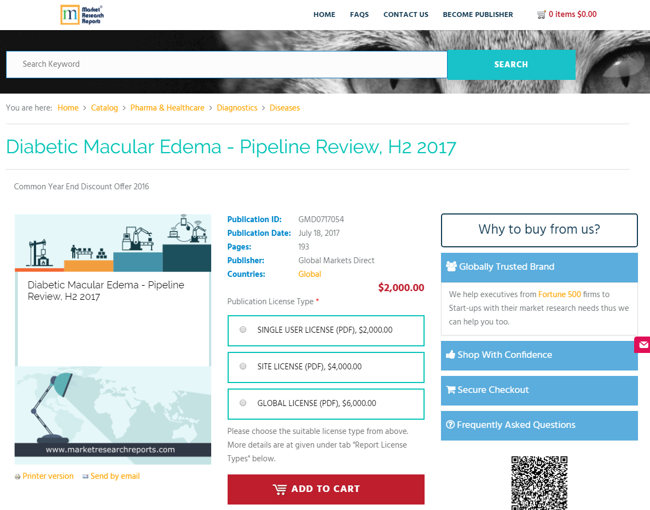Select the Single User License radio button

pos(242,329)
